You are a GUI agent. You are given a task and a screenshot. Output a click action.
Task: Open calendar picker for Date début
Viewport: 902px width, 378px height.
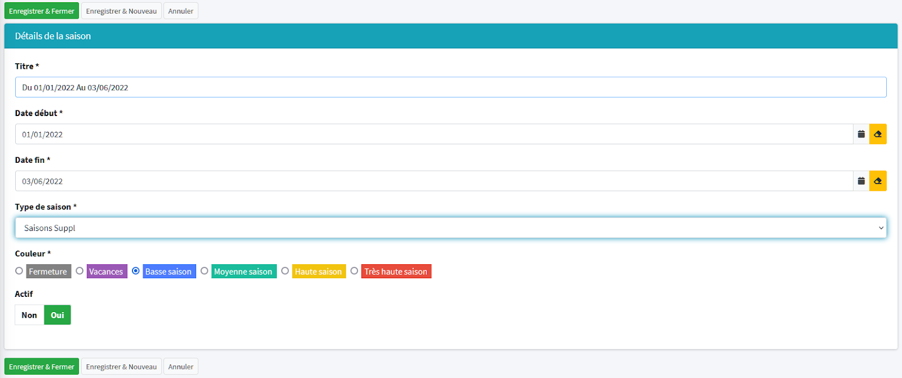pos(861,134)
